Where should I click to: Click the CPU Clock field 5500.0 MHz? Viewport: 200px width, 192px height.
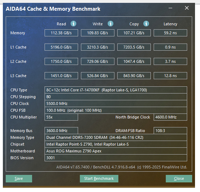pos(116,103)
